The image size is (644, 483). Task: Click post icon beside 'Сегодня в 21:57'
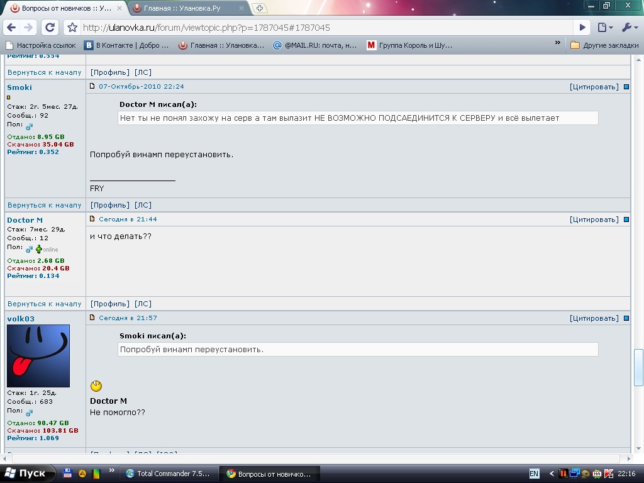click(x=92, y=317)
